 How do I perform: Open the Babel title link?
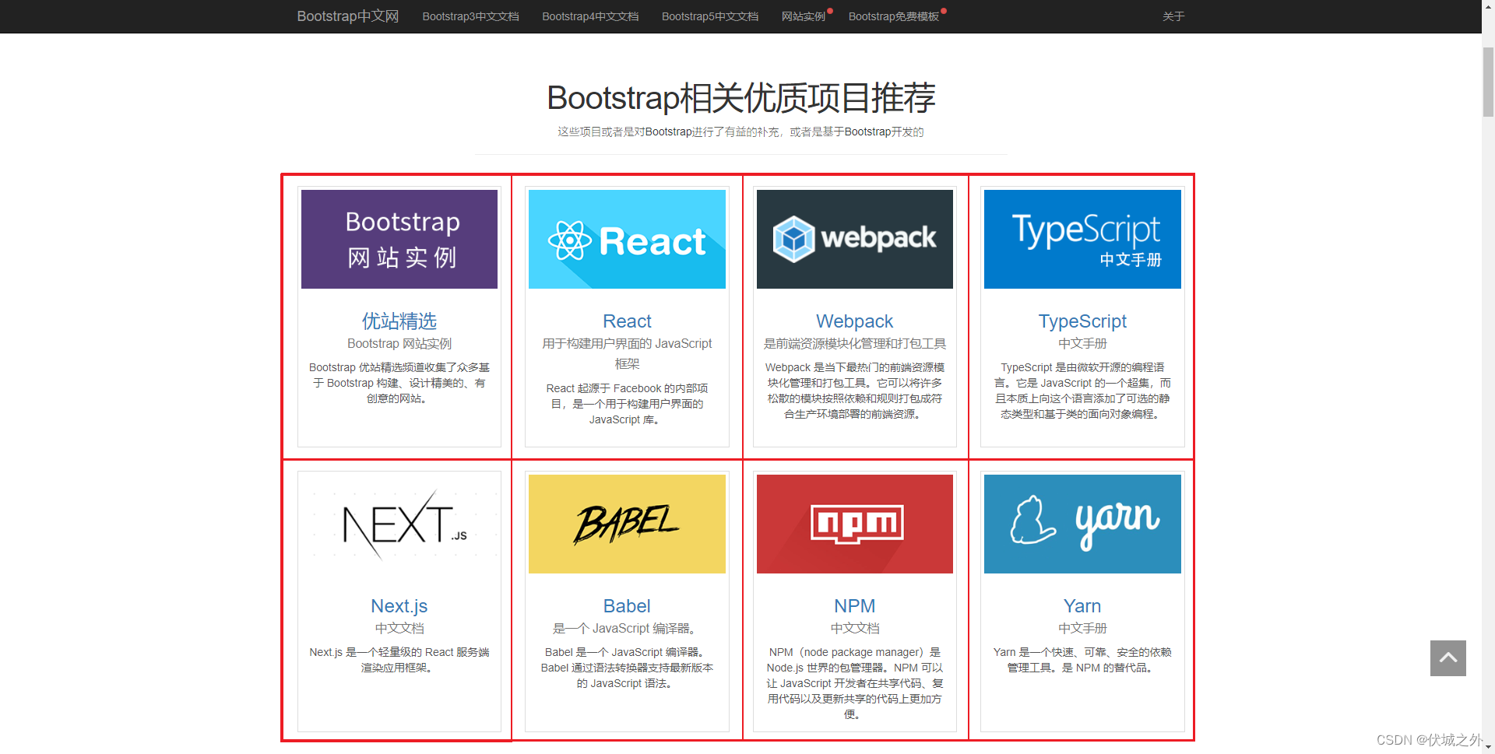627,605
